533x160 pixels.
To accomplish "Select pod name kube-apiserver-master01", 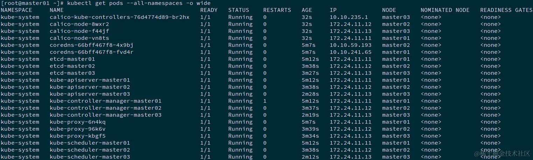I will click(x=90, y=80).
